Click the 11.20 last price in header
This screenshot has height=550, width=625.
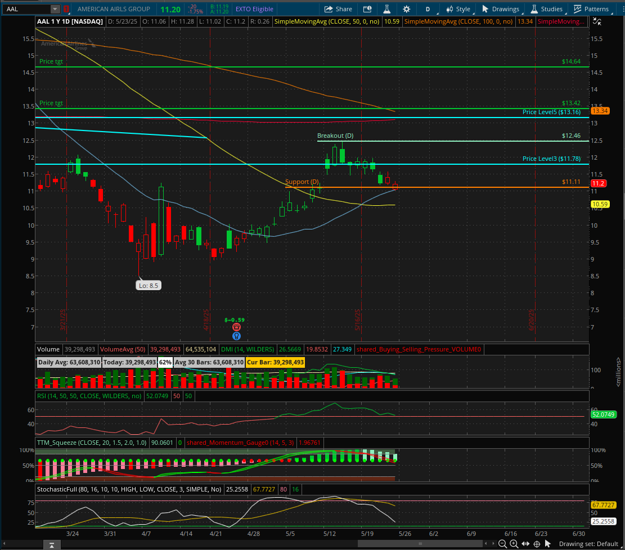170,9
